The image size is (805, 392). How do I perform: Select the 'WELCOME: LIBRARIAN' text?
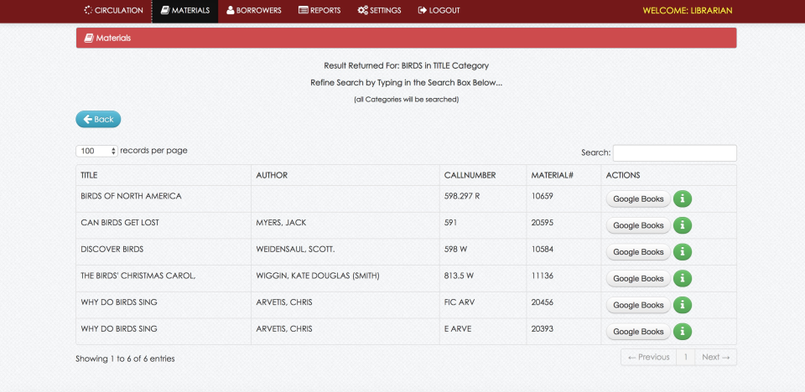point(688,10)
